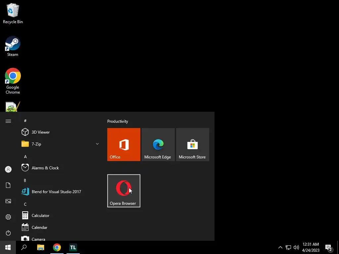This screenshot has width=339, height=254.
Task: Click the Show Desktop sliver at taskbar end
Action: (338, 247)
